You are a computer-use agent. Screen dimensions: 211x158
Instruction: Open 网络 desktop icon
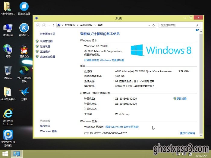point(8,51)
